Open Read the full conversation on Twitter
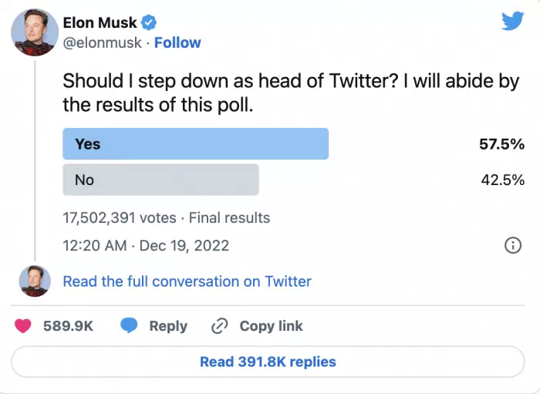The width and height of the screenshot is (540, 394). [x=187, y=281]
